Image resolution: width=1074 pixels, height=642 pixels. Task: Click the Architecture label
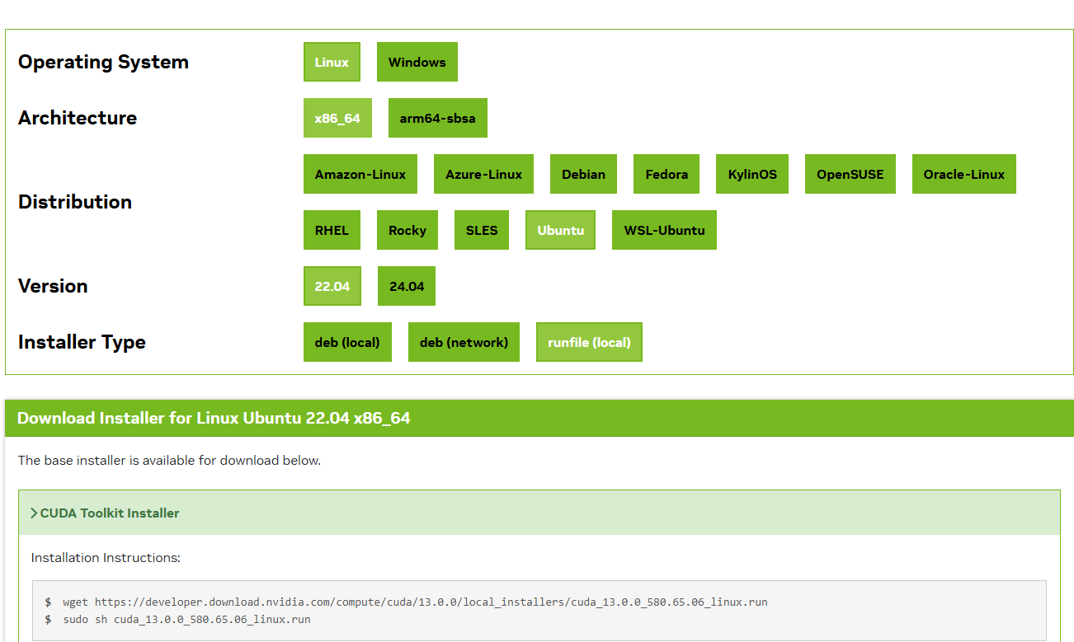78,118
